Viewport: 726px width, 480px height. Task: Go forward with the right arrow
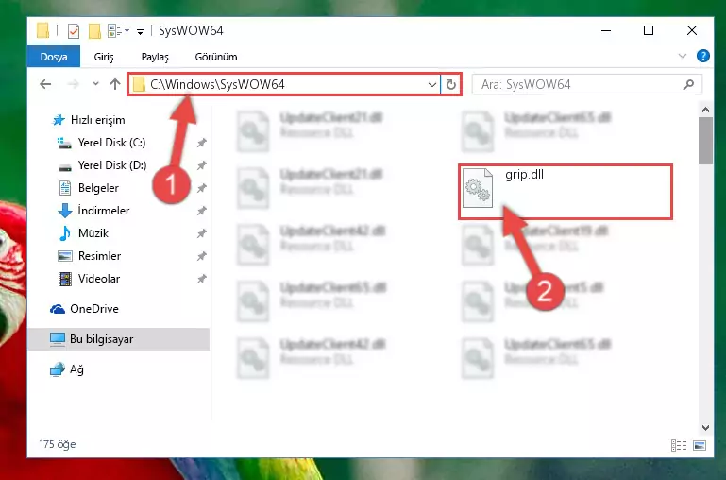click(73, 84)
